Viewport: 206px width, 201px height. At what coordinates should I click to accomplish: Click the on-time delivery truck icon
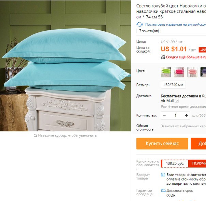(163, 190)
